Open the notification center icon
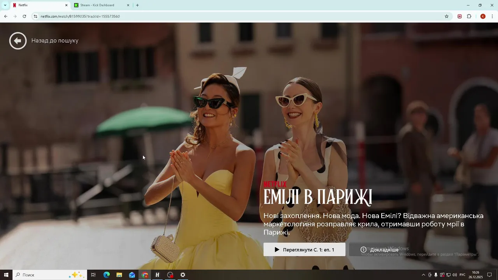This screenshot has width=498, height=280. pyautogui.click(x=489, y=275)
